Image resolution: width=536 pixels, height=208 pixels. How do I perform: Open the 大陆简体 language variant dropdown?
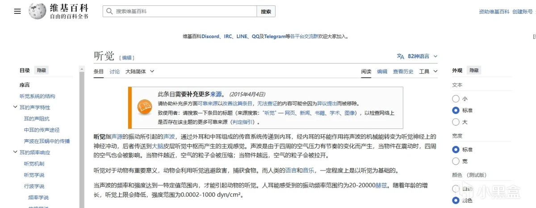tap(139, 71)
